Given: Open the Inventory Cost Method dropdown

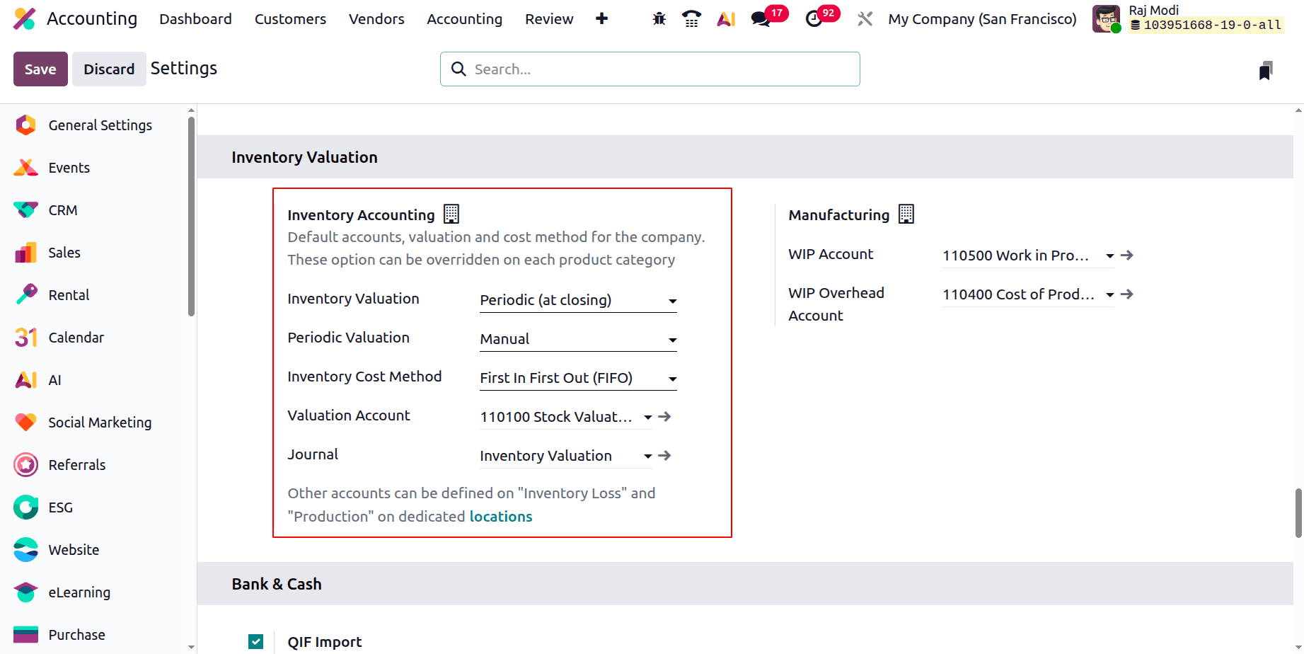Looking at the screenshot, I should [672, 379].
